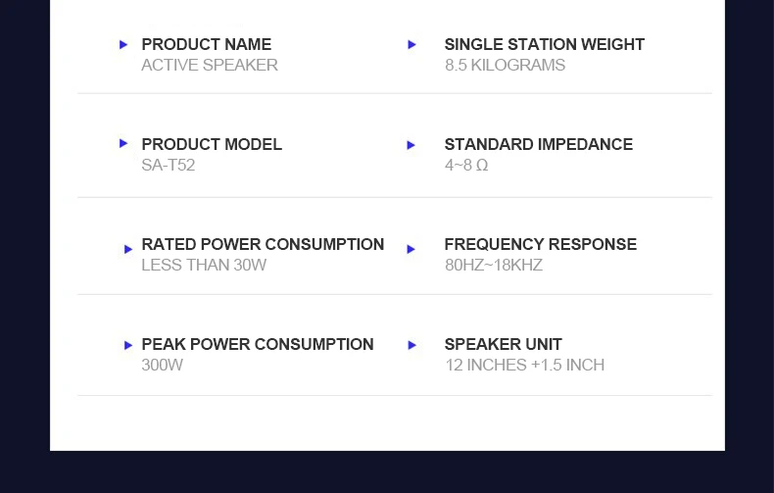
Task: Select the Active Speaker value text
Action: coord(210,66)
